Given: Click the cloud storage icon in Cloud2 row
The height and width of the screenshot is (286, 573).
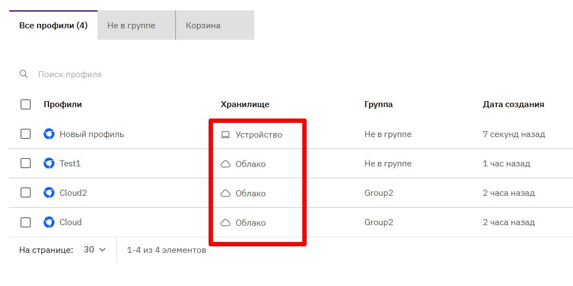Looking at the screenshot, I should coord(225,194).
